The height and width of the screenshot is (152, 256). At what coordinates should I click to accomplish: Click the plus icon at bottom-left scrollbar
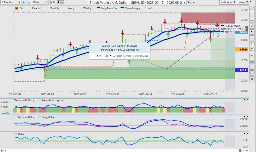(2, 150)
